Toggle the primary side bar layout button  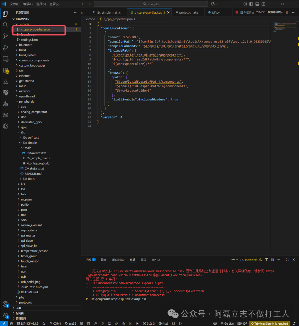click(251, 4)
